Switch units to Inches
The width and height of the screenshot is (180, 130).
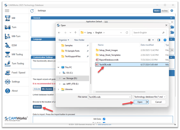click(x=165, y=11)
